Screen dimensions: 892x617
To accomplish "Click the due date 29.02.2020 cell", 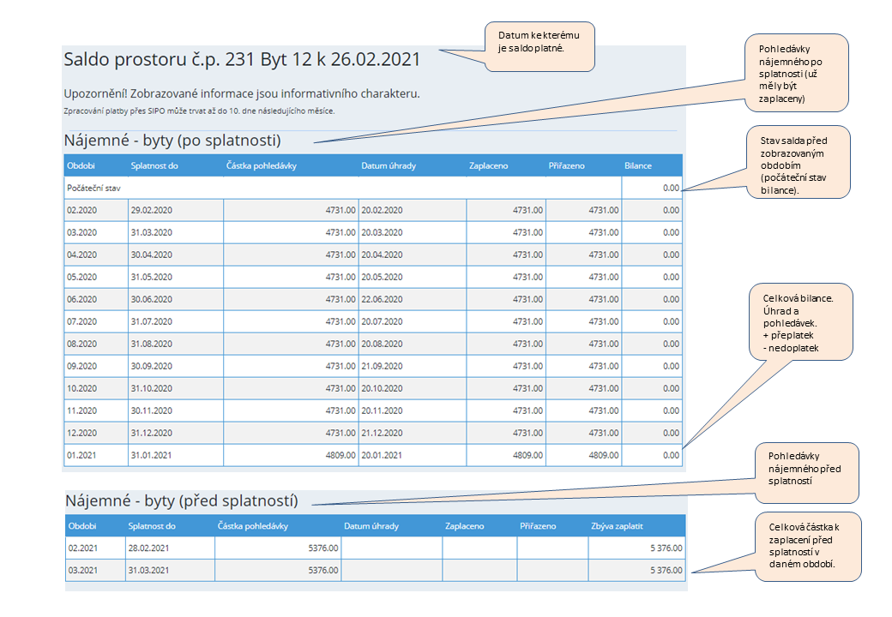I will [x=152, y=210].
